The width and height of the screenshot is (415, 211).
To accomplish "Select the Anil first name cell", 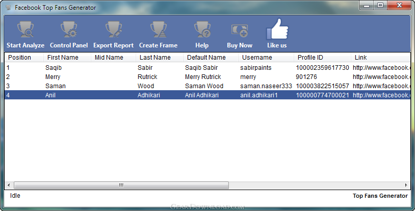I will pos(50,95).
